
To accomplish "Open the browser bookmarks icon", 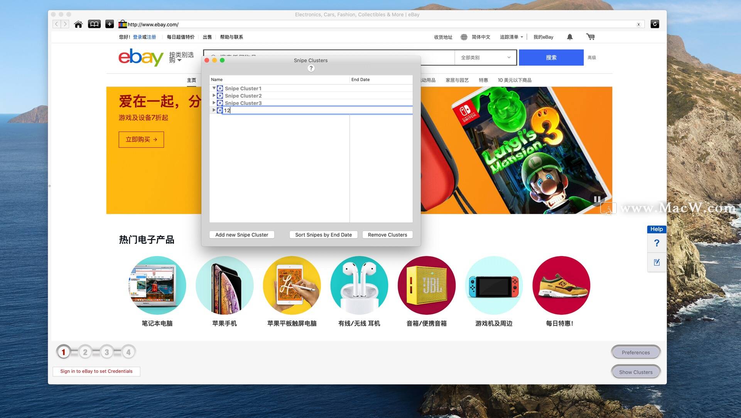I will click(x=94, y=24).
